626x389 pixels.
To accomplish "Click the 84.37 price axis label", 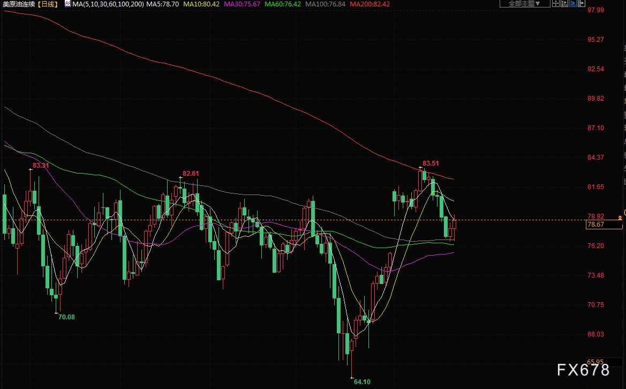I will [x=595, y=158].
